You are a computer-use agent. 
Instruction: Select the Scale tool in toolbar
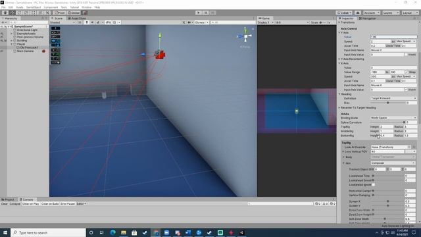tap(26, 13)
